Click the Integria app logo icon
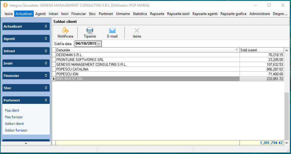Screen dimensions: 291x154 coord(5,5)
